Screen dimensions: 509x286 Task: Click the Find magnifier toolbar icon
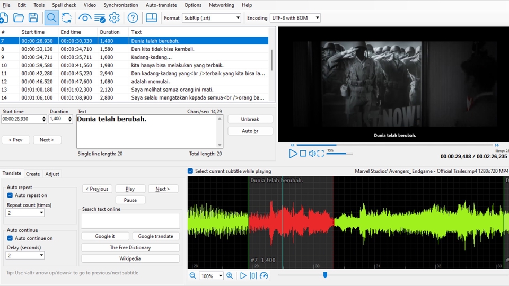51,18
